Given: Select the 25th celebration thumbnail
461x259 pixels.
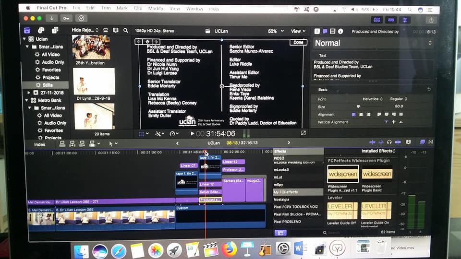Looking at the screenshot, I should (91, 47).
